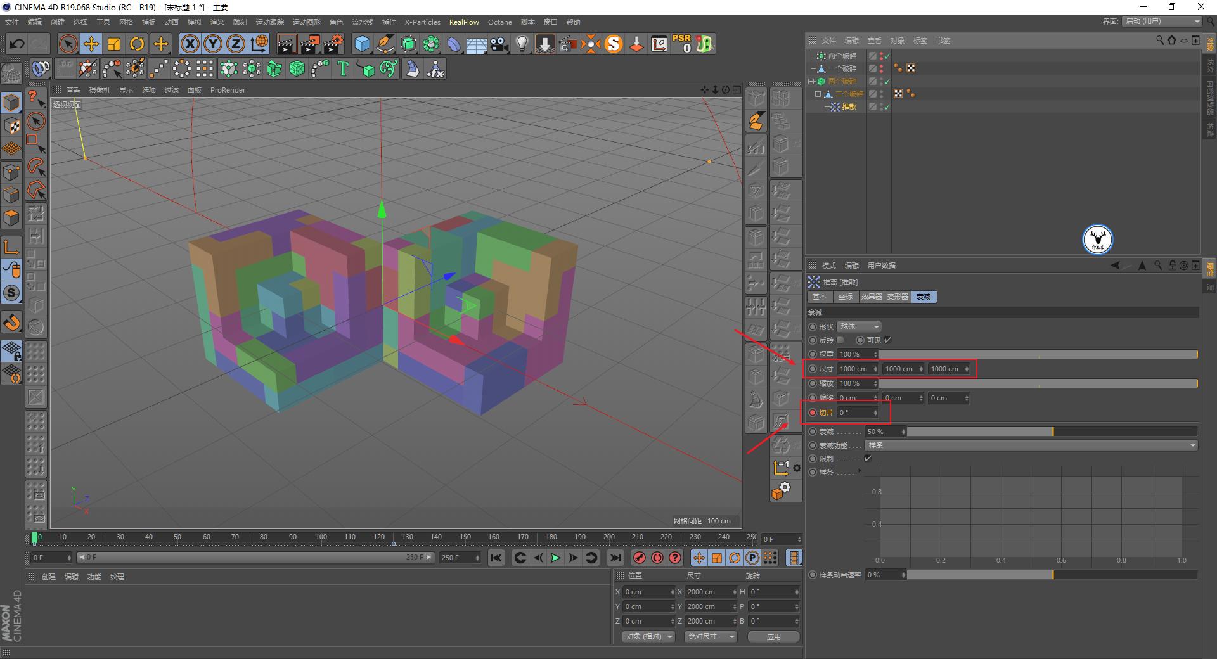1217x659 pixels.
Task: Uncheck the 限制 checkbox
Action: [866, 458]
